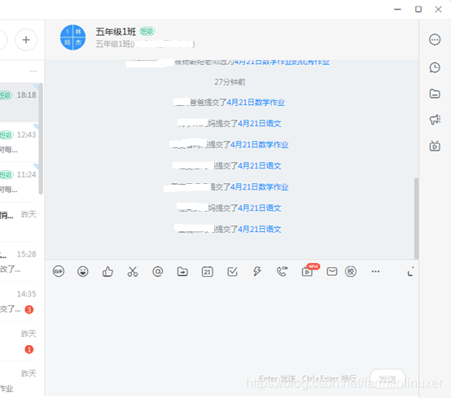Open chat history clock icon
Viewport: 451px width, 398px height.
[435, 68]
